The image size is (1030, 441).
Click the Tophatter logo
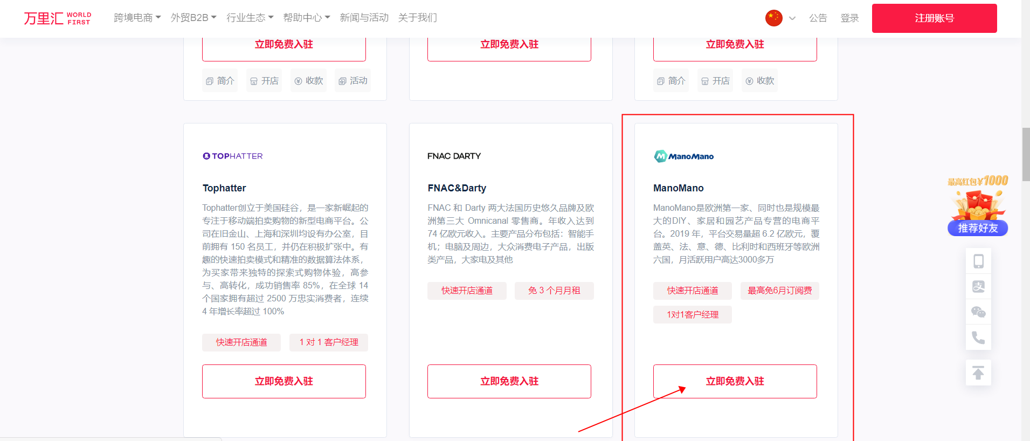click(233, 156)
